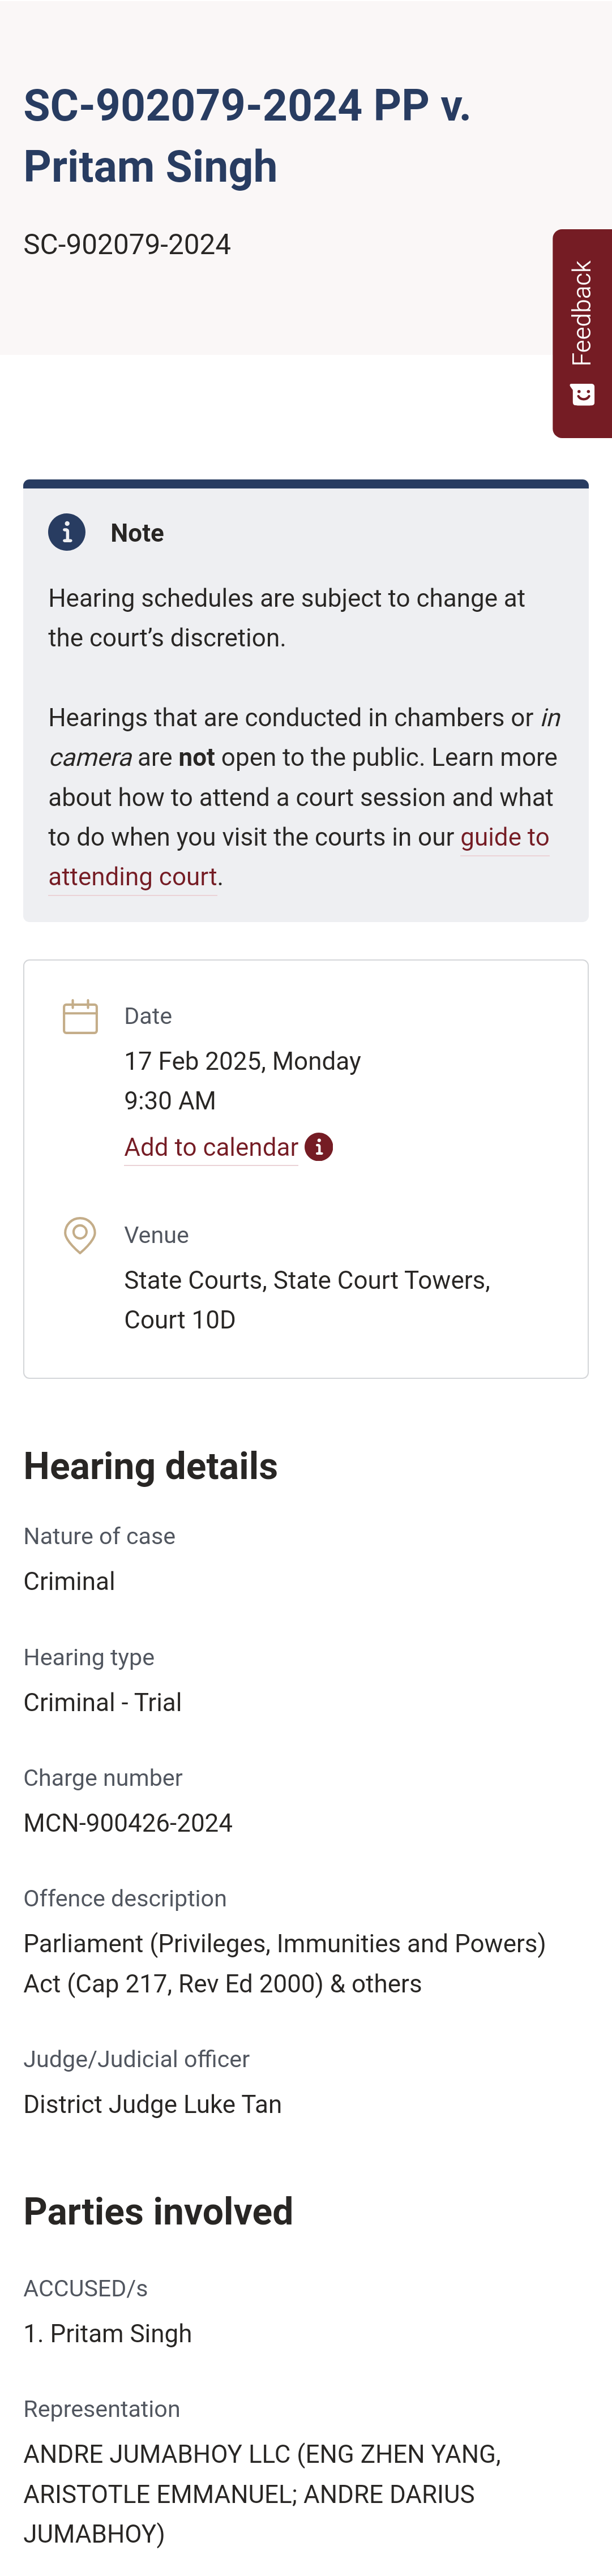Image resolution: width=612 pixels, height=2576 pixels.
Task: Open the Feedback side tab
Action: (582, 333)
